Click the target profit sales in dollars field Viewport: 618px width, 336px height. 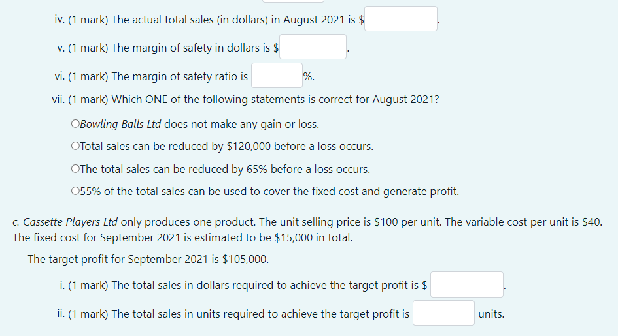(x=467, y=284)
